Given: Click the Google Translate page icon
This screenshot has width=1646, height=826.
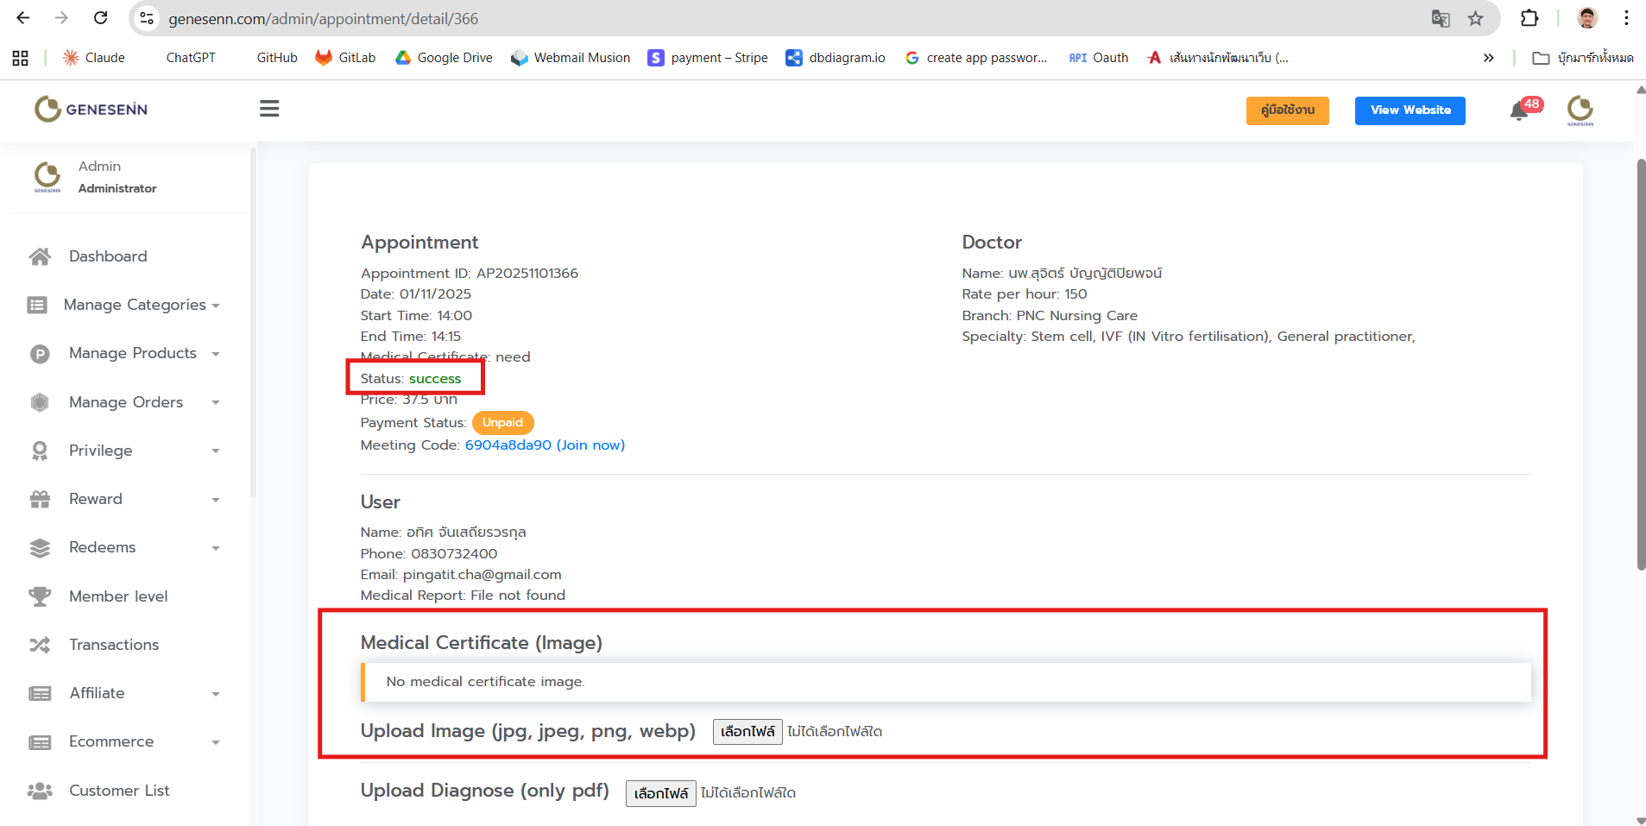Looking at the screenshot, I should [1441, 18].
